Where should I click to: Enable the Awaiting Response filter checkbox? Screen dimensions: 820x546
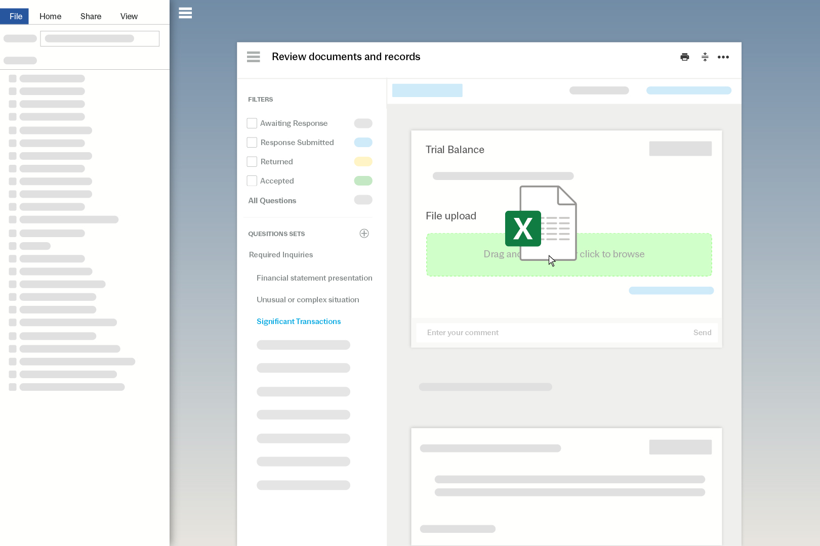(x=252, y=123)
